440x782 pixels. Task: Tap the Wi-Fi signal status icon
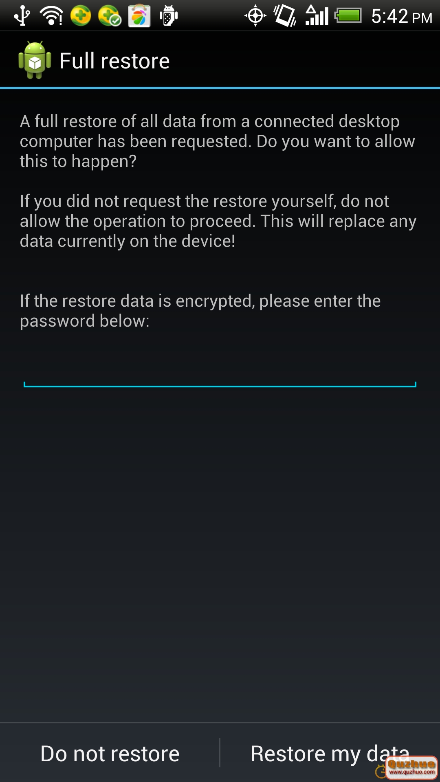click(51, 16)
